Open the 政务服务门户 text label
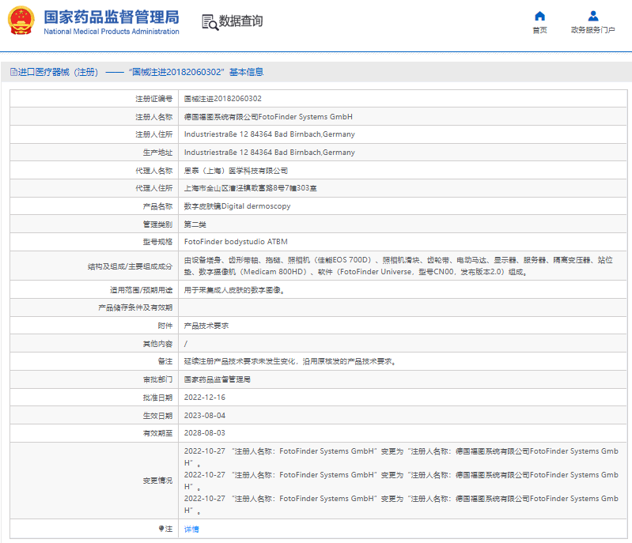632x543 pixels. pos(592,31)
